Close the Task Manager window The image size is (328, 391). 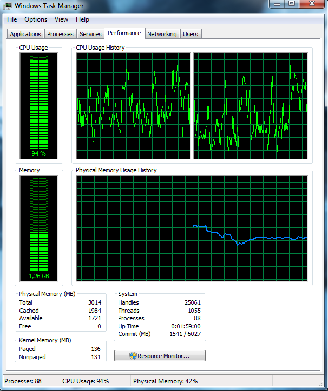(x=312, y=4)
